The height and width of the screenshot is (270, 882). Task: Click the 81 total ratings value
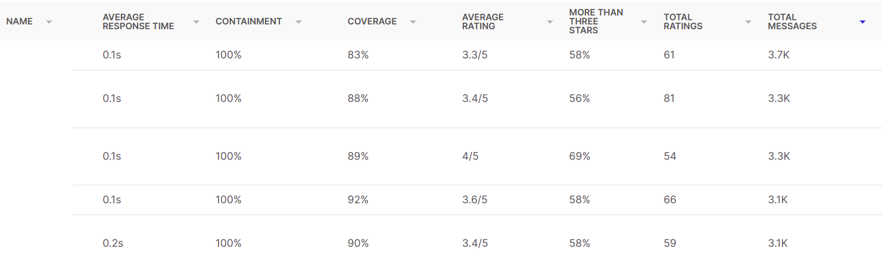click(669, 98)
